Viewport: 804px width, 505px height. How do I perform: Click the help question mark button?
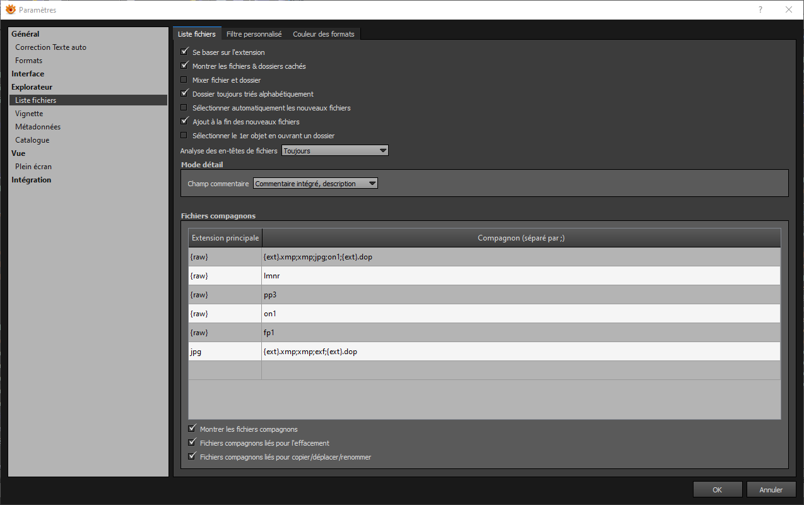760,9
